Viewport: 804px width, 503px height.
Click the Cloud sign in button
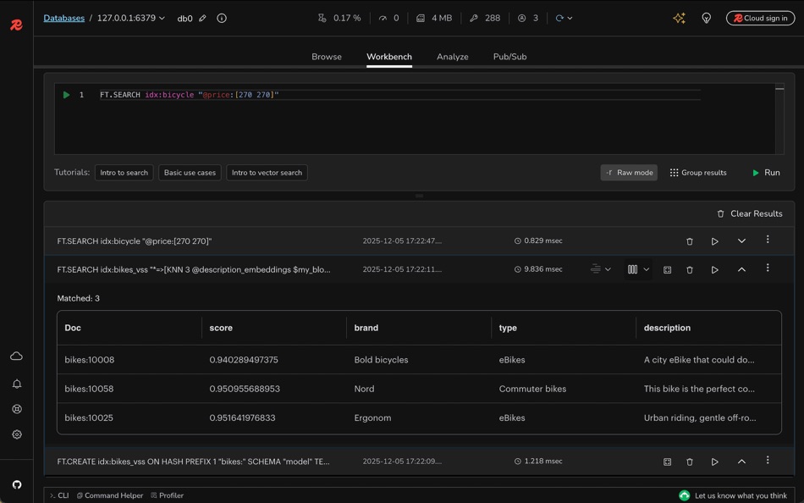(760, 18)
